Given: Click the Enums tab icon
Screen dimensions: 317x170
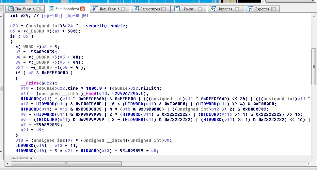Looking at the screenshot, I should 177,9.
